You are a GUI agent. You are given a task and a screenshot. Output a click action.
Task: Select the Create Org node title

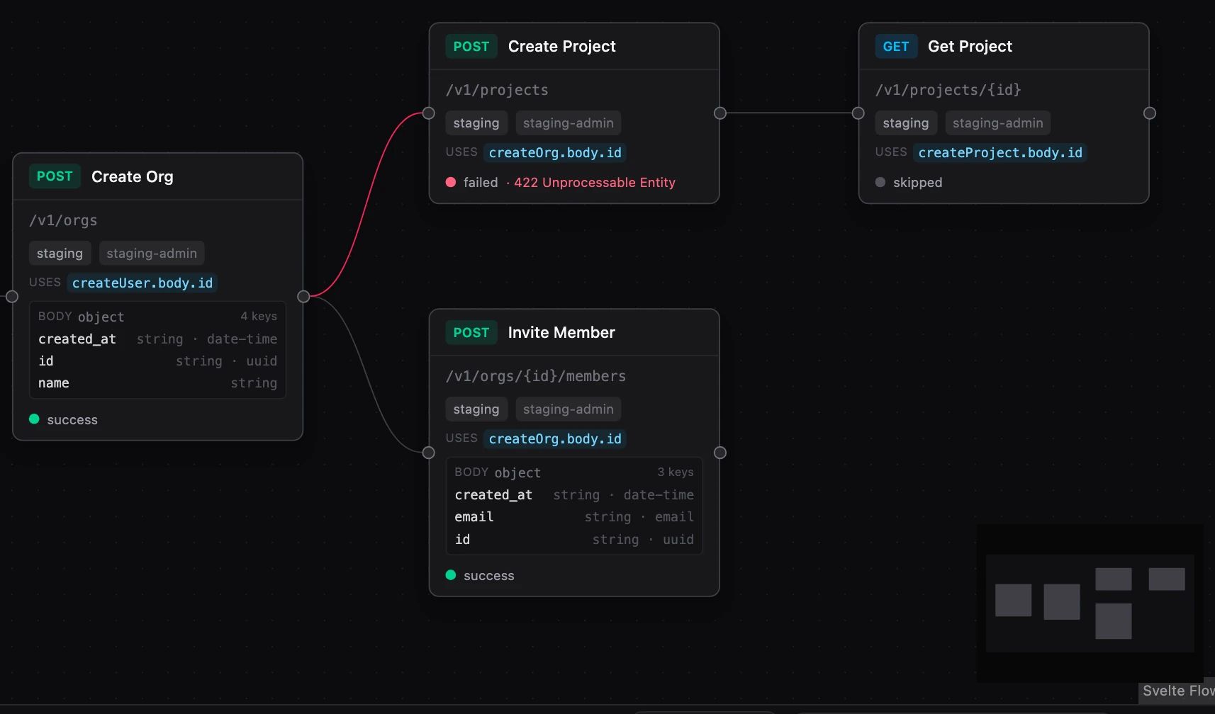pyautogui.click(x=133, y=177)
